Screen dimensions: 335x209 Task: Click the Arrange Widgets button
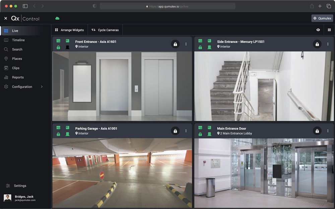click(x=69, y=30)
